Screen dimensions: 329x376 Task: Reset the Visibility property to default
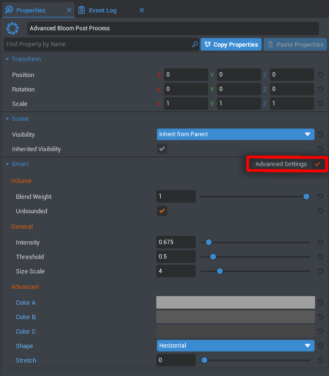(x=320, y=135)
